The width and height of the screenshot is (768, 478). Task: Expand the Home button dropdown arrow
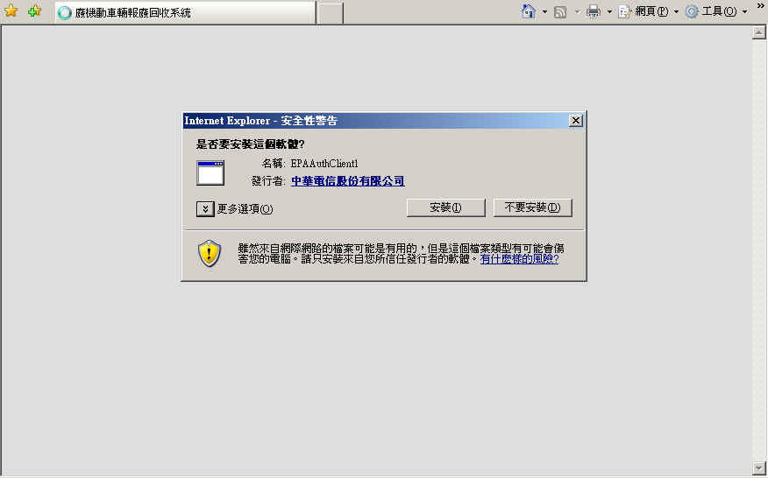[544, 11]
